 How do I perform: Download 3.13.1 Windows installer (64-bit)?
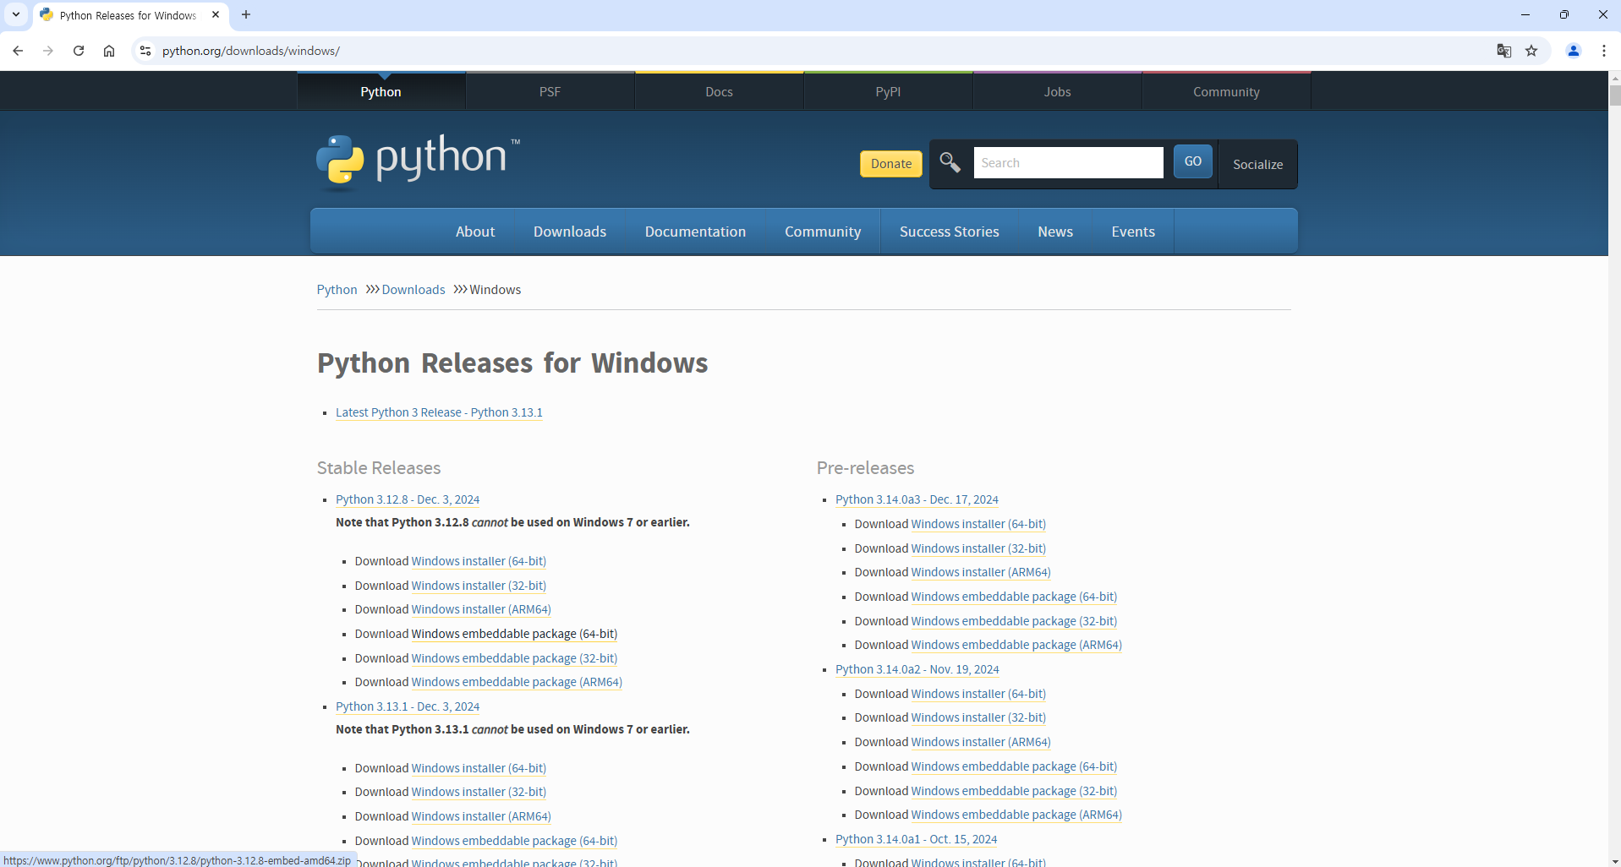[479, 768]
